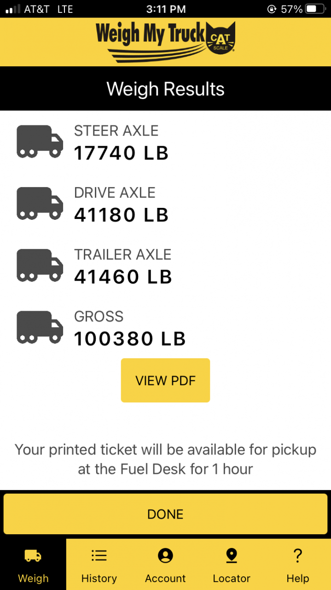Screen dimensions: 331x590
Task: Open the Help tab
Action: 297,565
